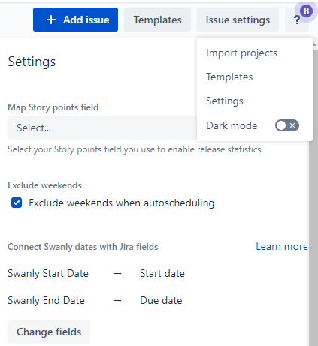The height and width of the screenshot is (346, 318).
Task: Click the Connect Swanly dates with Jira fields text
Action: coord(83,247)
